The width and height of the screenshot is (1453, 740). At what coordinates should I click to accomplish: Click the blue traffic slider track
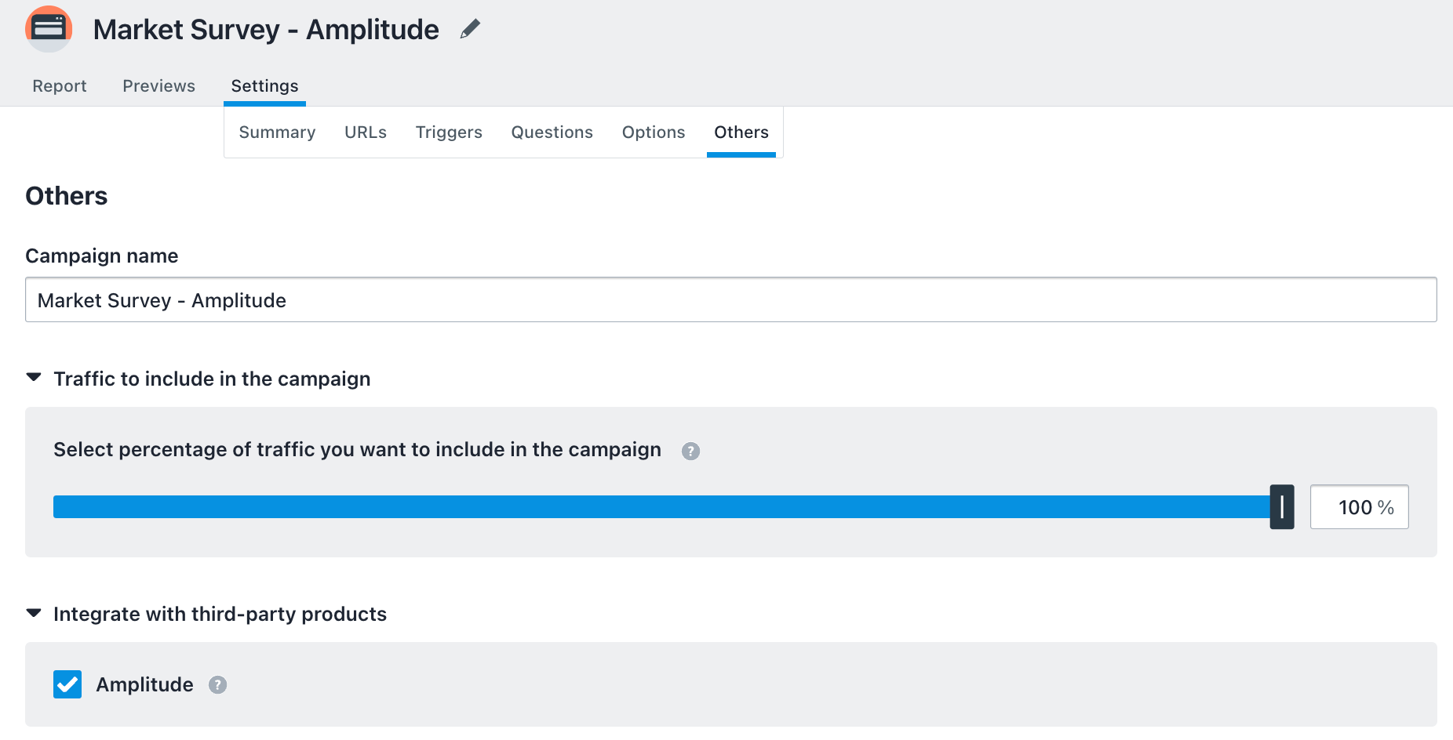[x=661, y=507]
